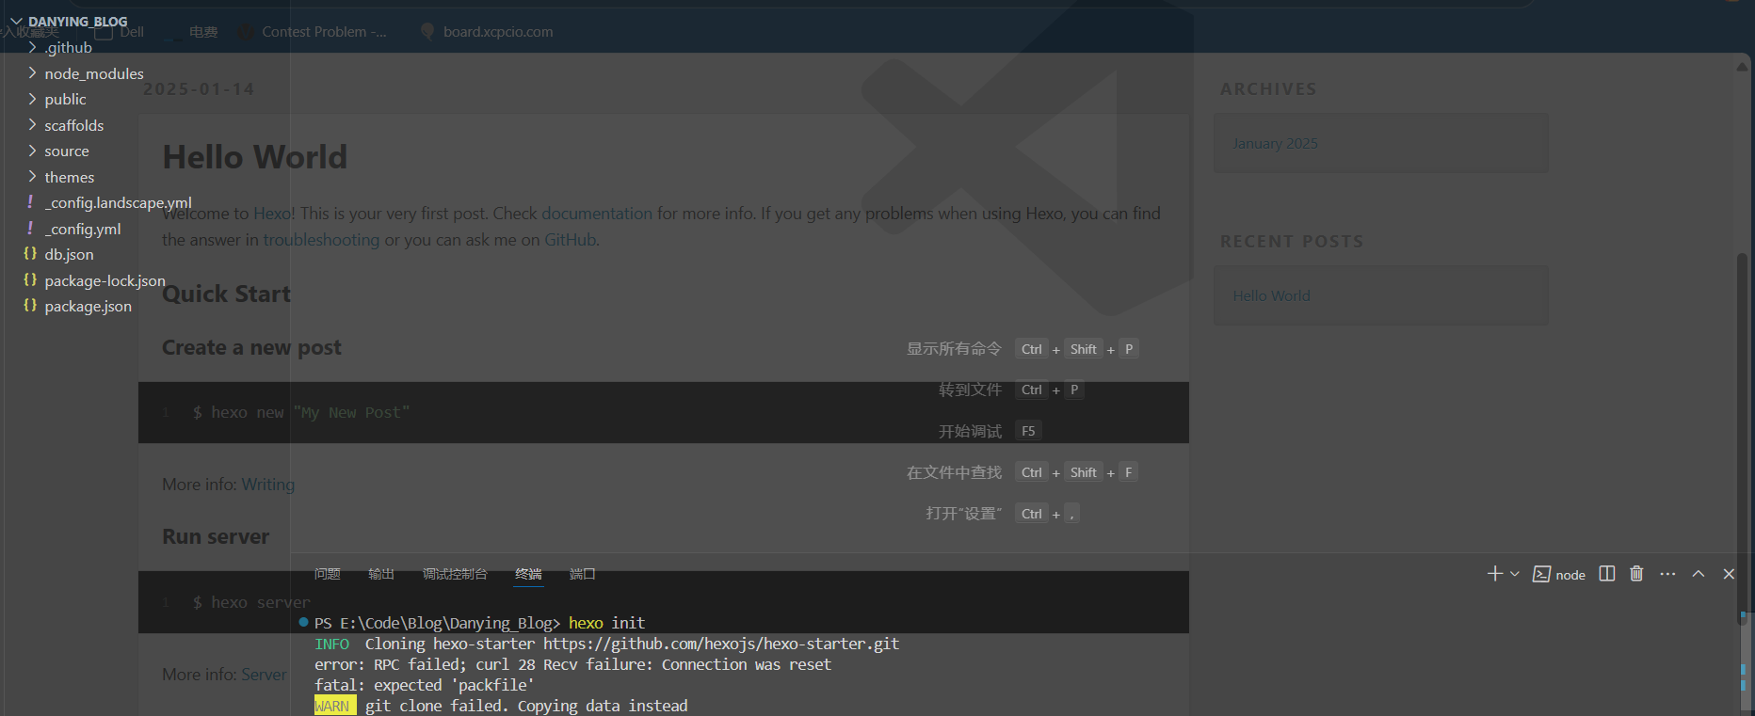
Task: Open the 调试控制台 panel tab
Action: (x=455, y=574)
